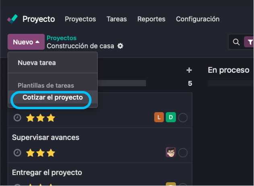Screen dimensions: 254x186
Task: Add a task with plus icon
Action: 189,70
